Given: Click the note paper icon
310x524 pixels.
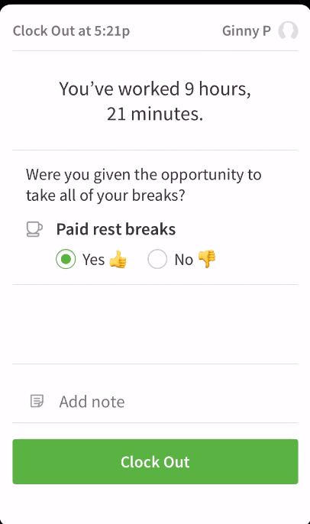Looking at the screenshot, I should tap(37, 401).
